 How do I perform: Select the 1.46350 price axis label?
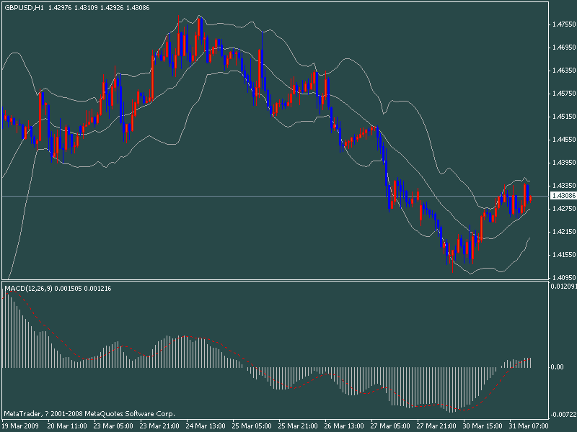(564, 70)
